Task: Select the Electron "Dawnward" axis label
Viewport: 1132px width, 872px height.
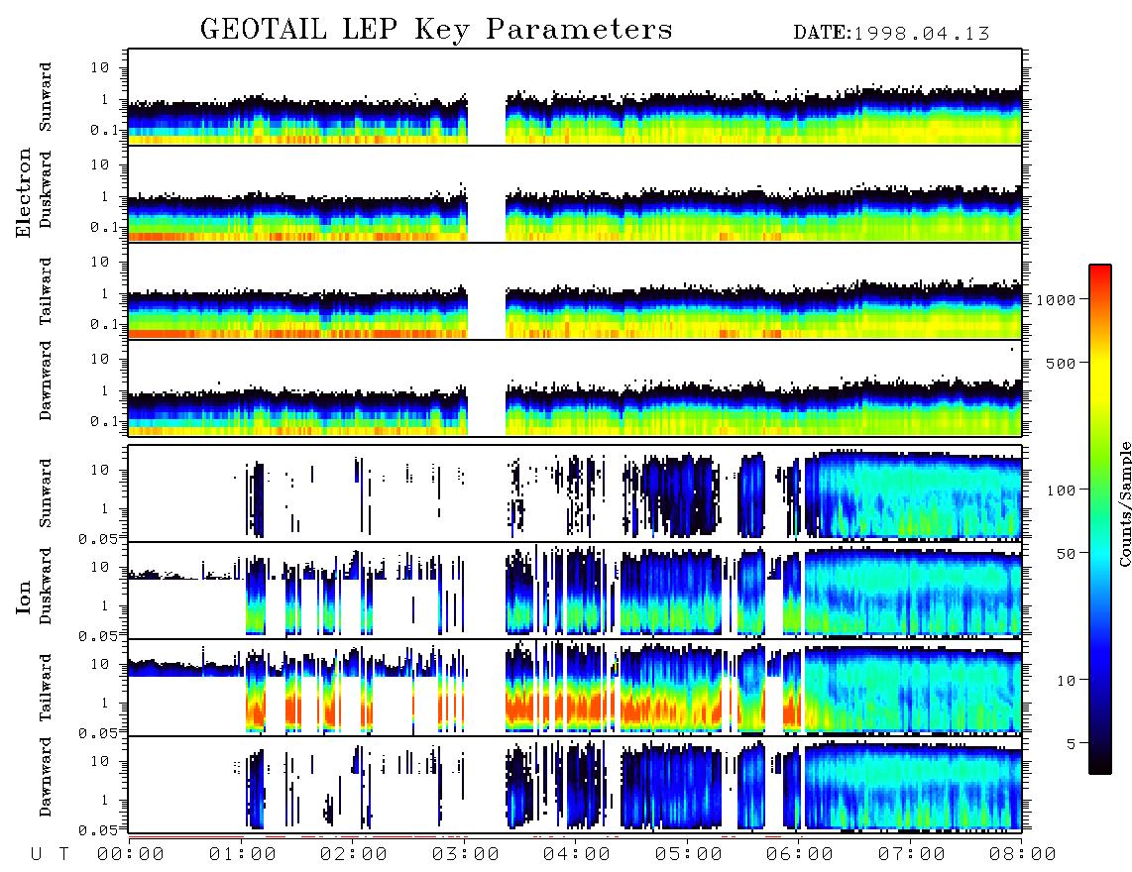Action: [x=46, y=381]
